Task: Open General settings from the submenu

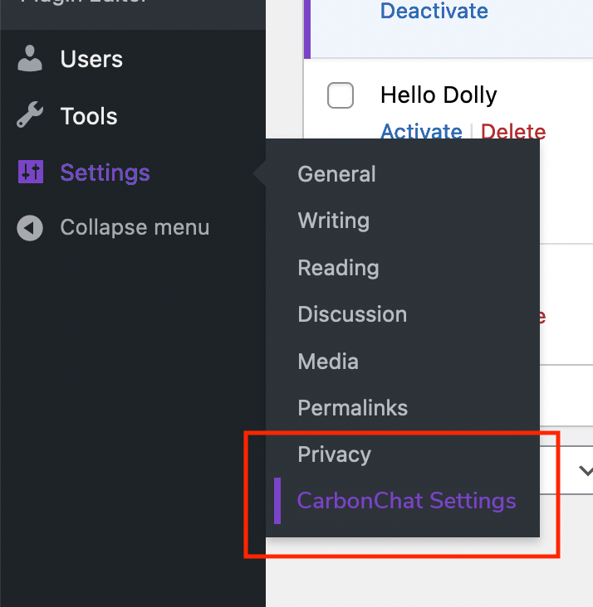Action: (x=336, y=174)
